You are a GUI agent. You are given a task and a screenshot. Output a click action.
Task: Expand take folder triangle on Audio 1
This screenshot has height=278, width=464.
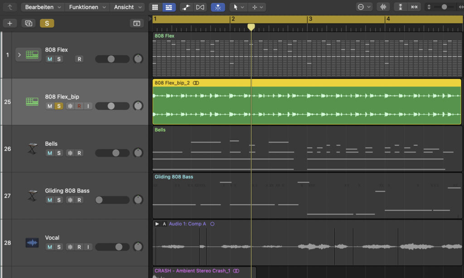(157, 224)
